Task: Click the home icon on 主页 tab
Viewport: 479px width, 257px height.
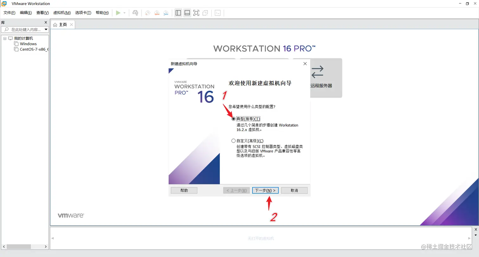Action: click(x=55, y=25)
